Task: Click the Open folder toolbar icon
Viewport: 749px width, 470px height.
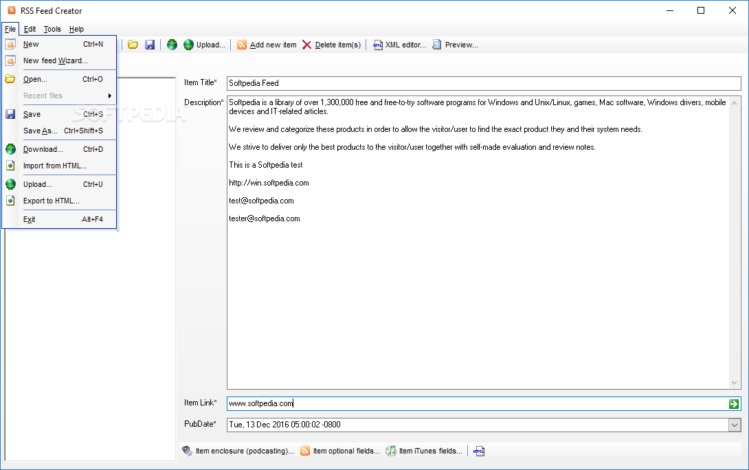Action: [x=133, y=45]
